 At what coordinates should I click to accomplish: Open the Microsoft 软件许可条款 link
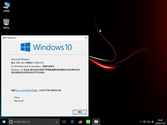[27, 90]
